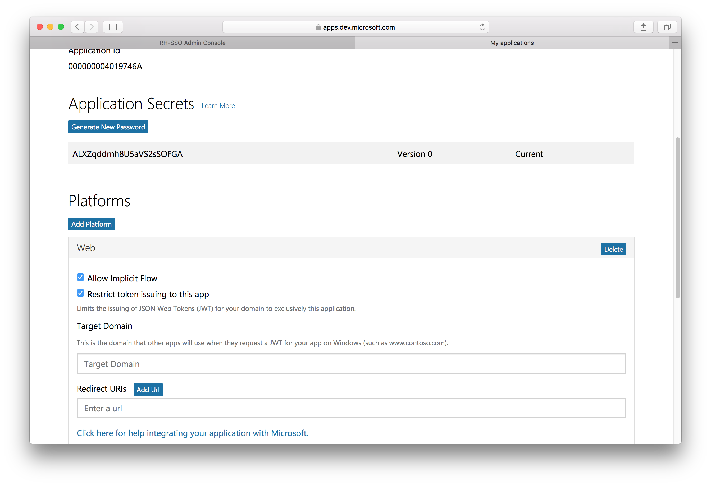Click the Add Platform button
This screenshot has height=486, width=711.
[x=92, y=224]
